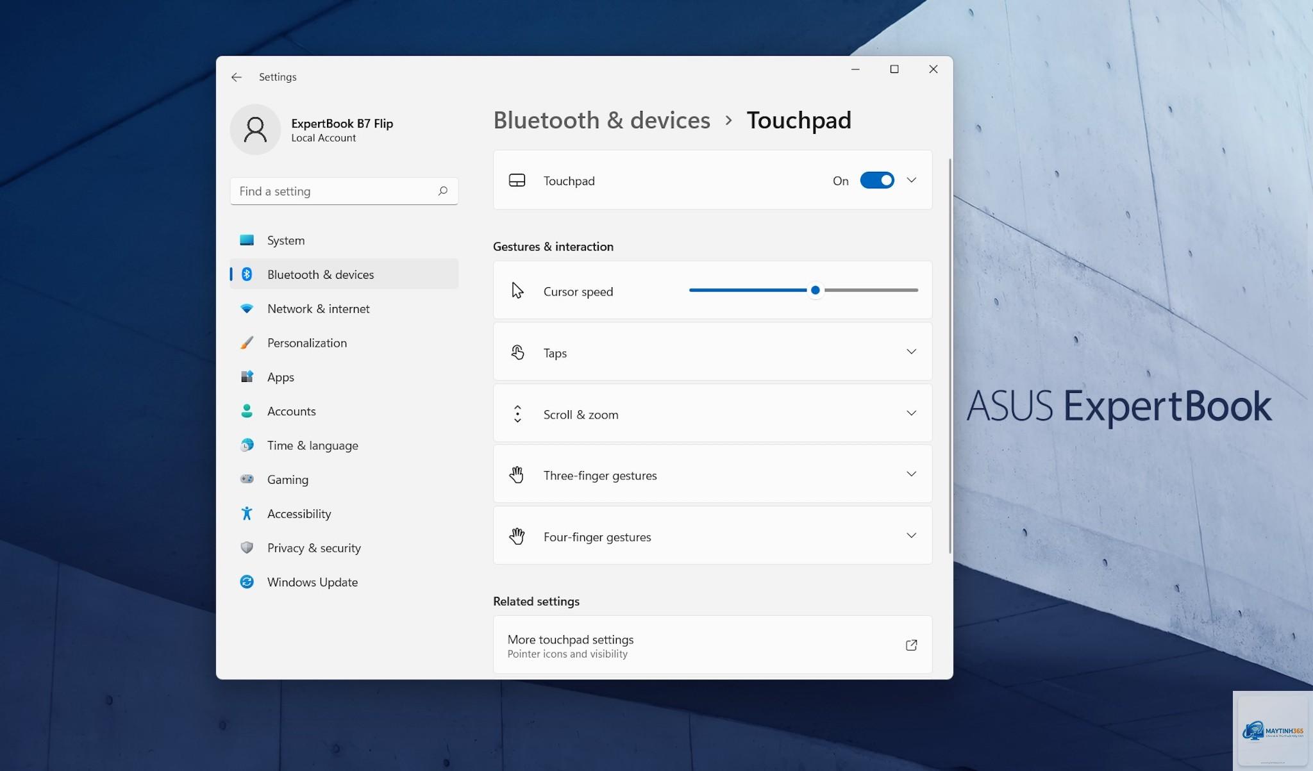Screen dimensions: 1313x771
Task: Click the Windows Update refresh icon
Action: pyautogui.click(x=247, y=581)
